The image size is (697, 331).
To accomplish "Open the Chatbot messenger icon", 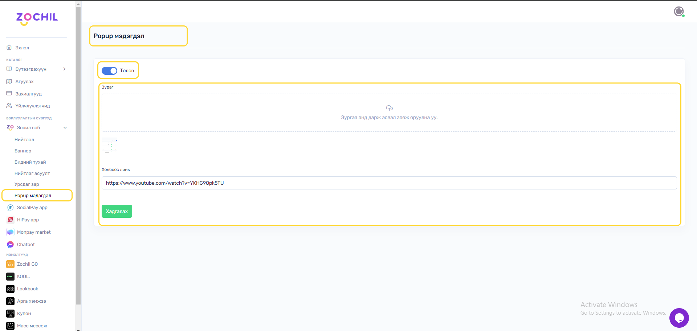I will 11,245.
